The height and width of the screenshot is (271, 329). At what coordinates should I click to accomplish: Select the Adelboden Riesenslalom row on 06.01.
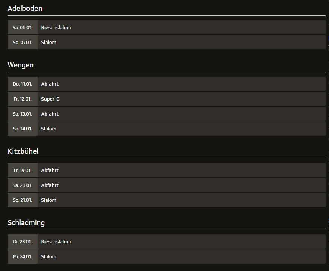pos(167,27)
